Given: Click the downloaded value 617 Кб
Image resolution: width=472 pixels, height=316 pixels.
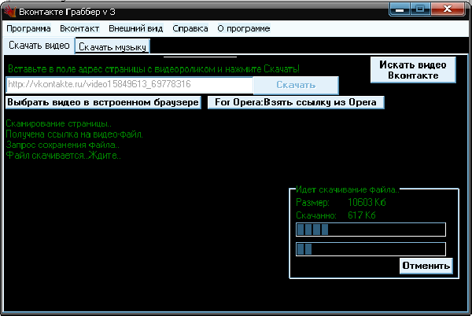Looking at the screenshot, I should (x=362, y=215).
